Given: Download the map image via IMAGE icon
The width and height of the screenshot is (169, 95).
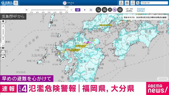Looking at the screenshot, I should (121, 3).
